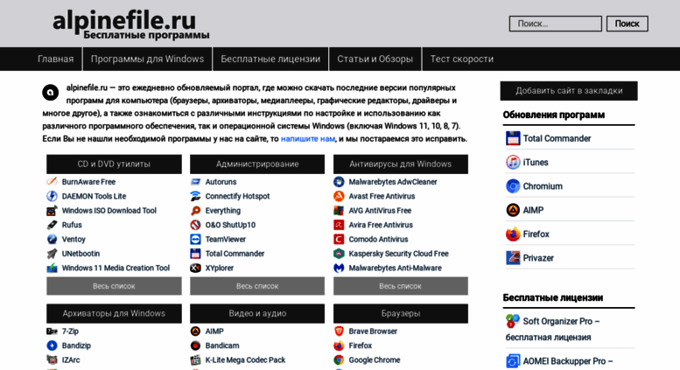Image resolution: width=680 pixels, height=370 pixels.
Task: Click Весь список under Антивирусы для Windows
Action: coord(400,286)
